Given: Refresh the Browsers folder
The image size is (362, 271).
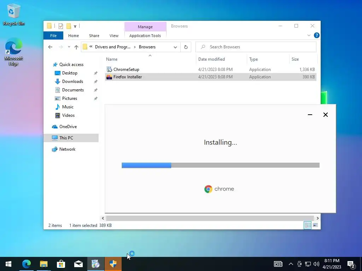Looking at the screenshot, I should tap(186, 47).
